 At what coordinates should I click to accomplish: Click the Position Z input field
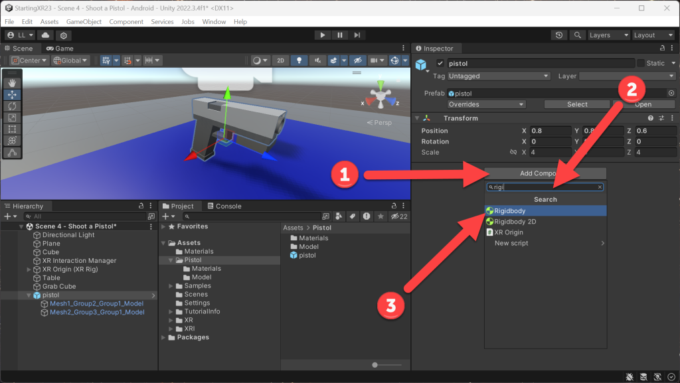(x=655, y=131)
